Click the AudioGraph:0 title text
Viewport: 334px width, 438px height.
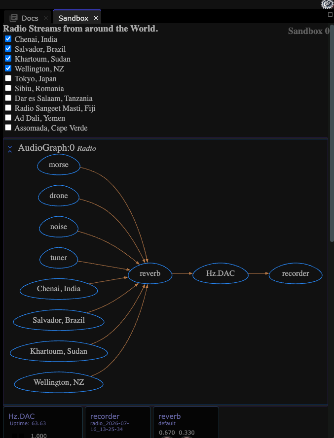(x=46, y=147)
